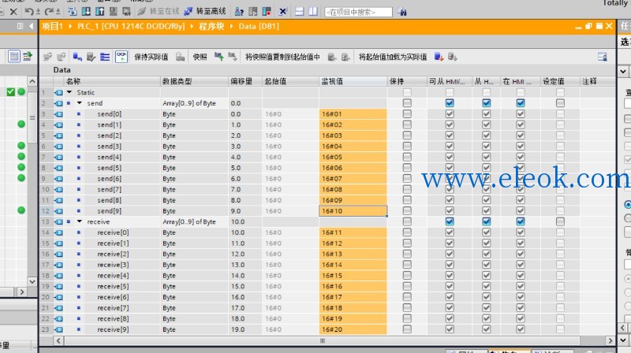Image resolution: width=631 pixels, height=353 pixels.
Task: Split editor space vertically
Action: click(x=313, y=12)
